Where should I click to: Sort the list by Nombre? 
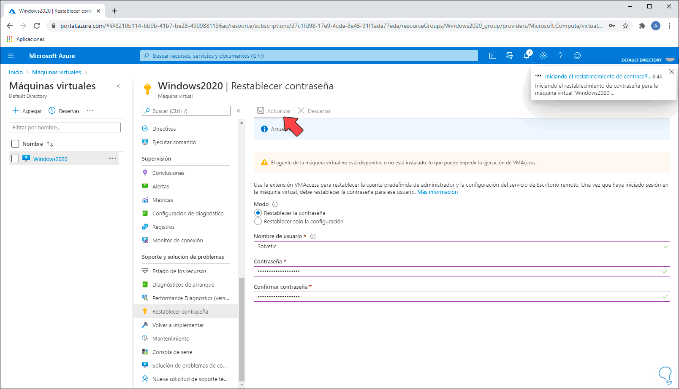coord(38,144)
